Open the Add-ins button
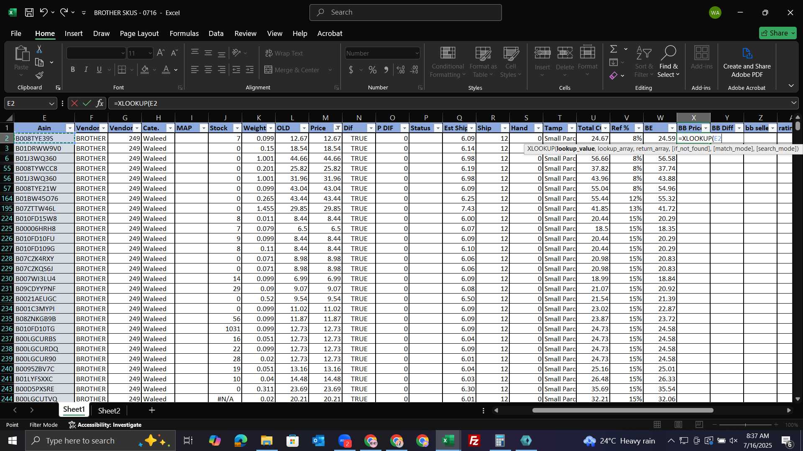803x451 pixels. pos(701,58)
